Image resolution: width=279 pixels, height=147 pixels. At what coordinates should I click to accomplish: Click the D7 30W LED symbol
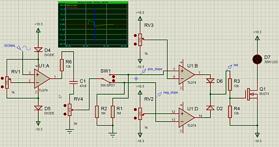tap(257, 60)
